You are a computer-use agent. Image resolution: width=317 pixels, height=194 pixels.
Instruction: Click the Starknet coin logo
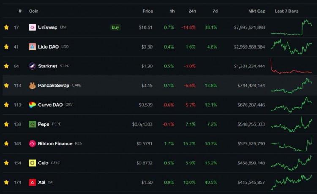[33, 66]
